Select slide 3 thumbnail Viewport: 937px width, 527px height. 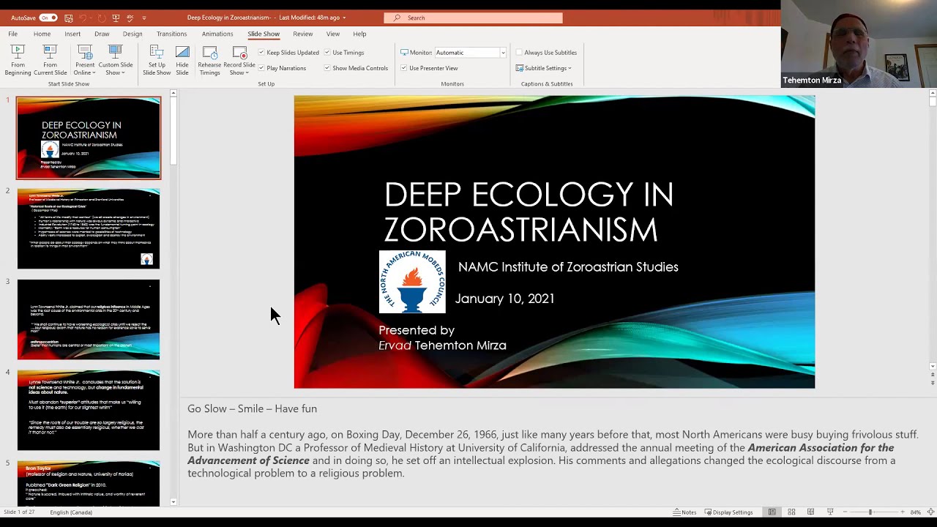[89, 319]
